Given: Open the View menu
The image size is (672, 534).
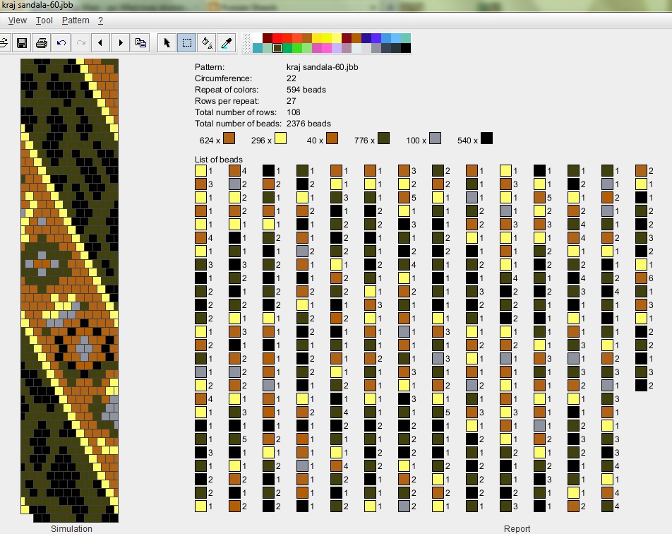Looking at the screenshot, I should pyautogui.click(x=18, y=21).
